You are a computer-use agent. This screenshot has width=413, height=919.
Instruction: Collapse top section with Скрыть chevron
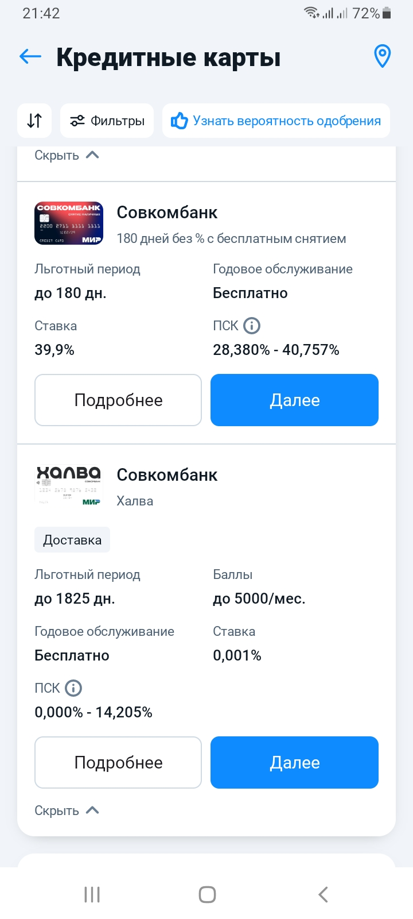(67, 155)
